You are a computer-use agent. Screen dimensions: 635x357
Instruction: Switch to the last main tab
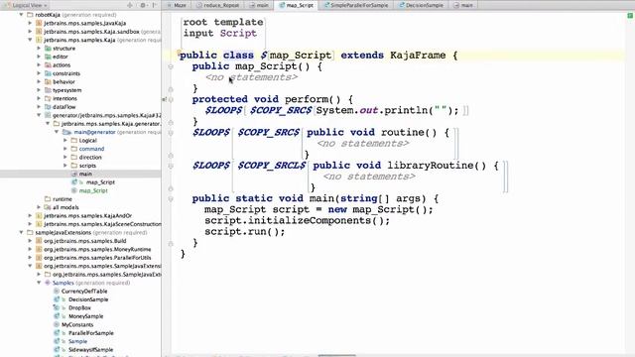tap(463, 5)
